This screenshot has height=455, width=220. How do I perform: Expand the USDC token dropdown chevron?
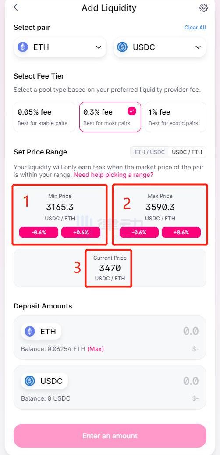pos(198,47)
